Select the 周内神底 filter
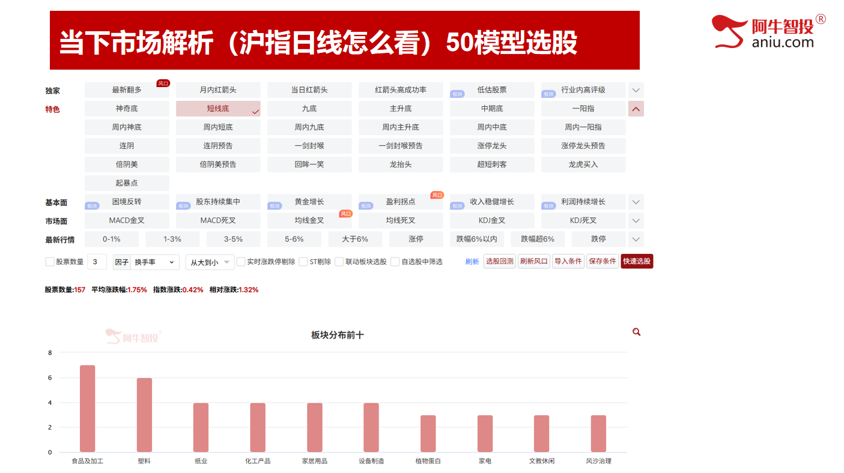 pyautogui.click(x=127, y=127)
